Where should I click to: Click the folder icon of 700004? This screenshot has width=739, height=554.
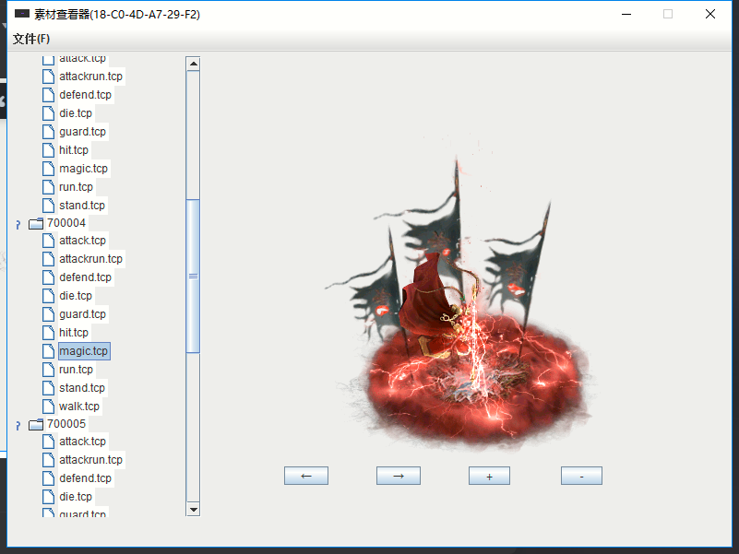coord(36,223)
